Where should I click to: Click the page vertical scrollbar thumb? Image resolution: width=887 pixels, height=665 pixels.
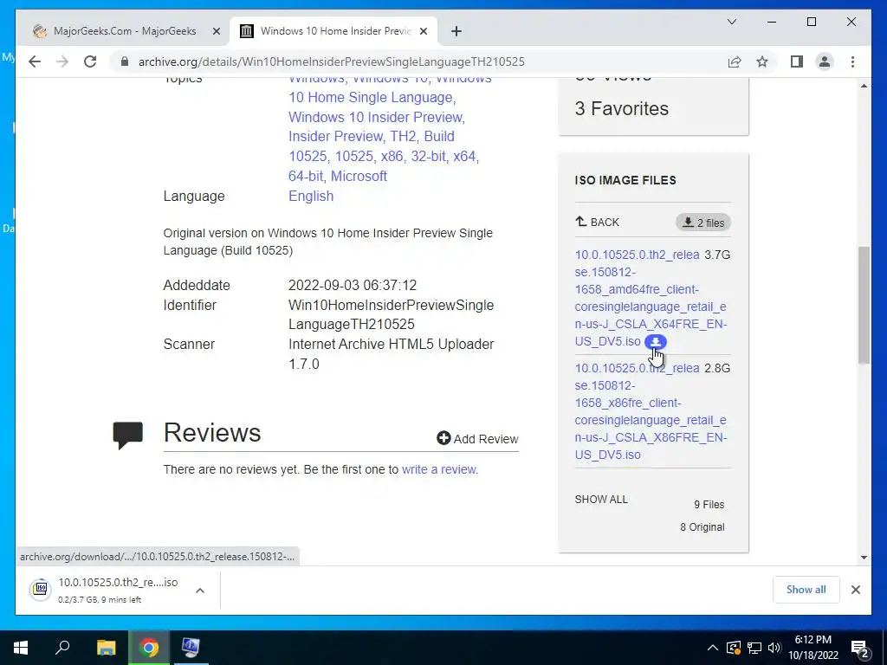(x=864, y=306)
